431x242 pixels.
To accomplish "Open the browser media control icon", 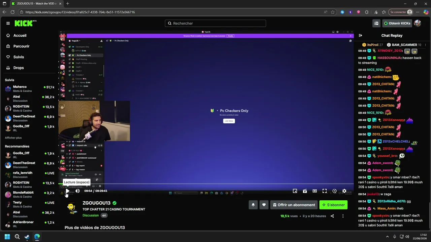I will [x=375, y=12].
